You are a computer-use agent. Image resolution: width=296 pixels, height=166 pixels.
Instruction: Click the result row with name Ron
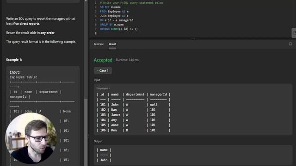133,130
